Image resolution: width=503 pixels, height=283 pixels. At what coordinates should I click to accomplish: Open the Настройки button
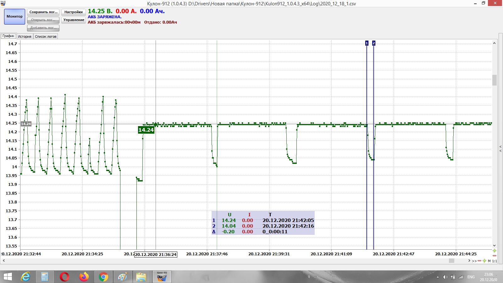pyautogui.click(x=73, y=12)
